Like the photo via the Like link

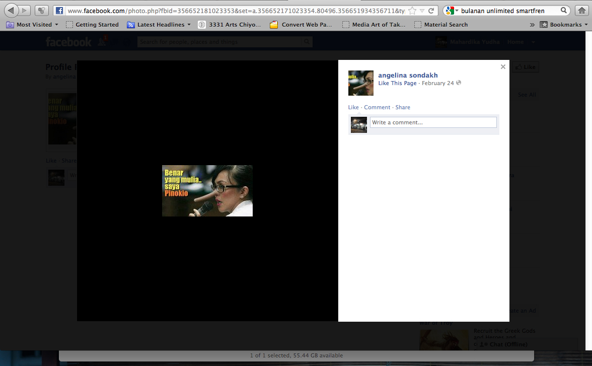(353, 107)
